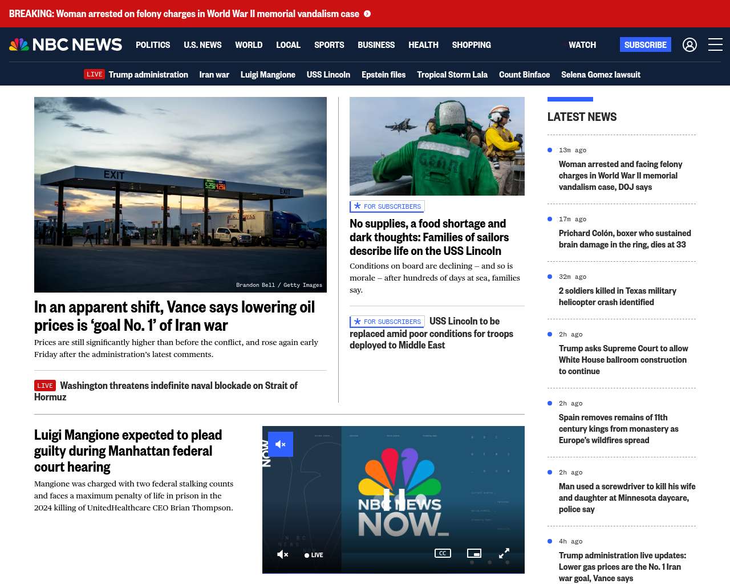
Task: Click the NBC News peacock logo
Action: point(66,44)
